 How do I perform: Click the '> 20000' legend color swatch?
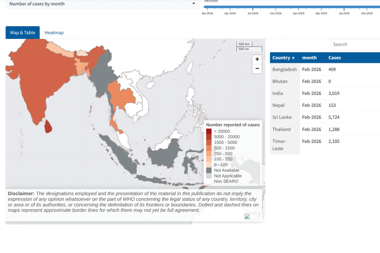coord(209,131)
